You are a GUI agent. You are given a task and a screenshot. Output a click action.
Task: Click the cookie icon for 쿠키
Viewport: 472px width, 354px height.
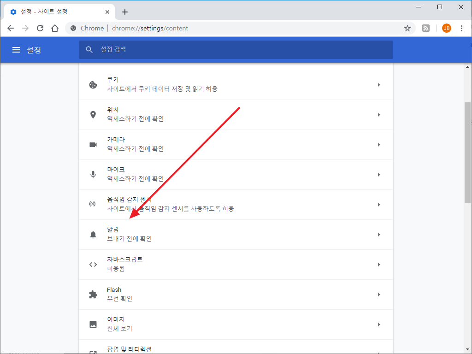coord(93,85)
